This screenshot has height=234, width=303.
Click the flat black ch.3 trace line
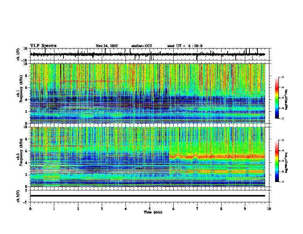[147, 196]
